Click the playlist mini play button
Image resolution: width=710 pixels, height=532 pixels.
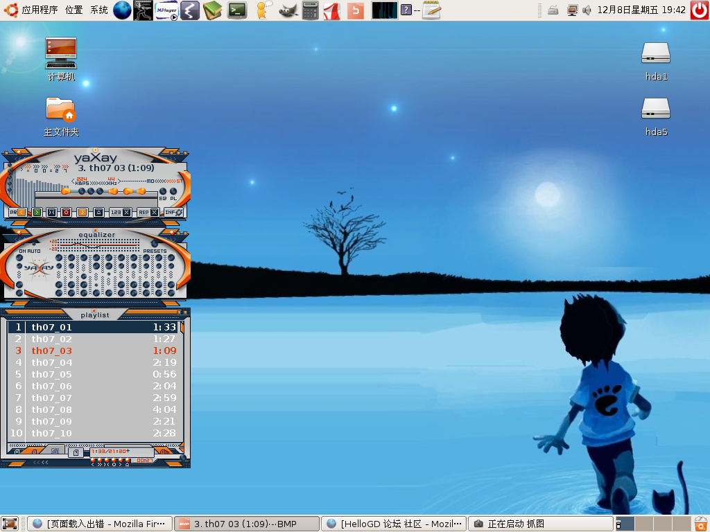(100, 463)
